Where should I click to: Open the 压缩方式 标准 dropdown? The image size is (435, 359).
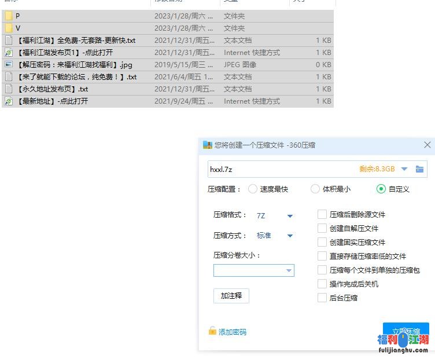290,236
